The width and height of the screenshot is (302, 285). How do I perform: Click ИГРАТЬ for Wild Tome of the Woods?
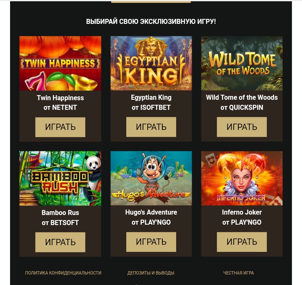(242, 127)
